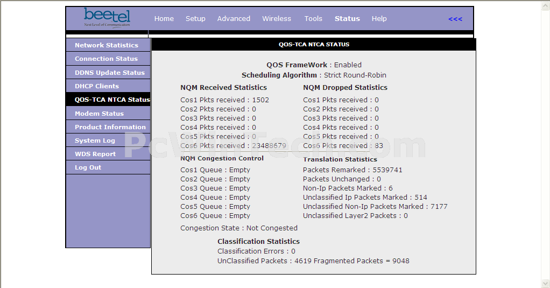Click NQM Dropped Statistics heading
The width and height of the screenshot is (550, 288).
click(x=345, y=87)
